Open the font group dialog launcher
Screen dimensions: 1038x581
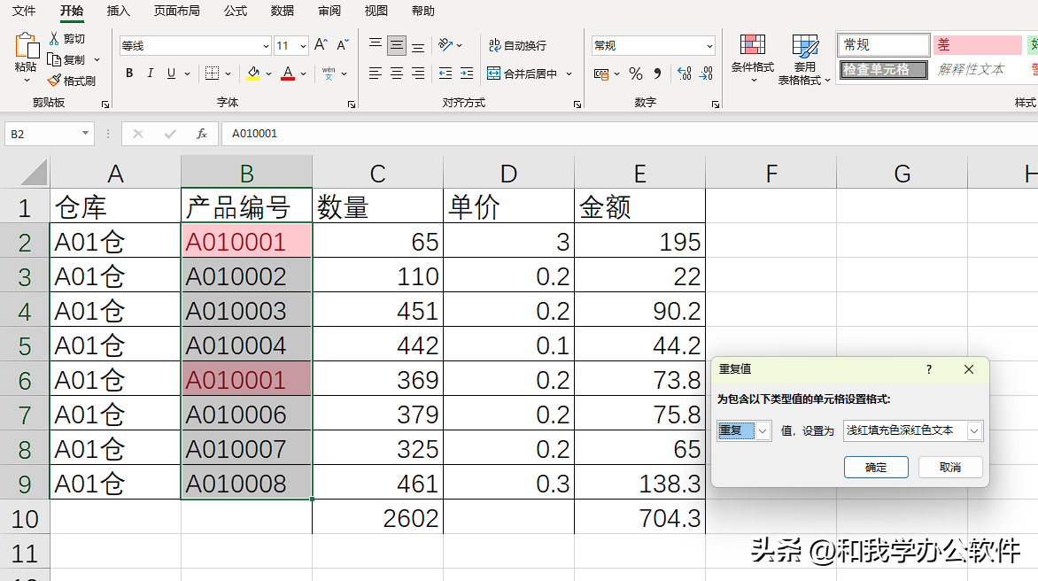(352, 104)
